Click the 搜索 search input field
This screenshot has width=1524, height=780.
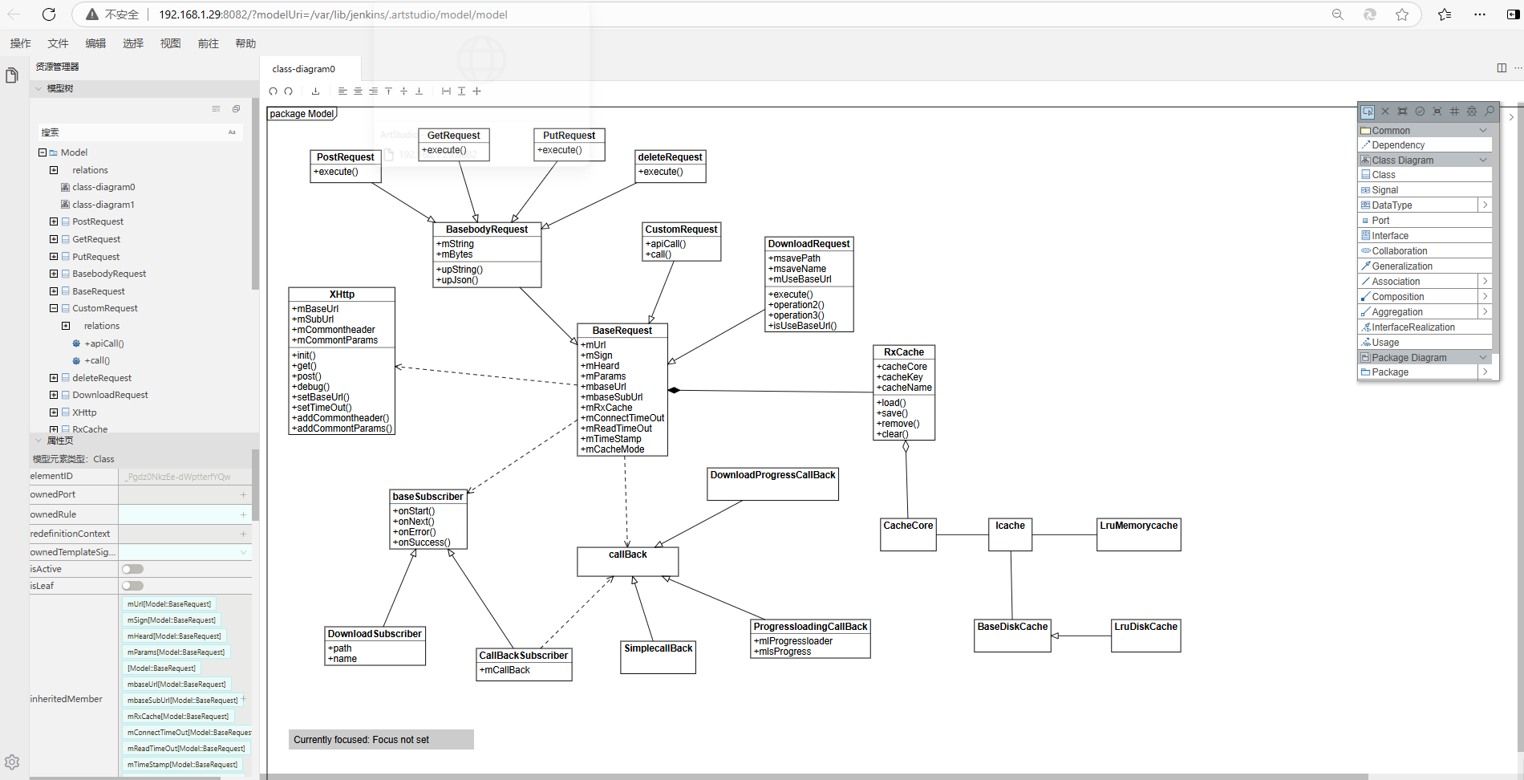coord(132,132)
